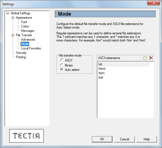The width and height of the screenshot is (162, 148).
Task: Close the Settings window
Action: tap(154, 3)
